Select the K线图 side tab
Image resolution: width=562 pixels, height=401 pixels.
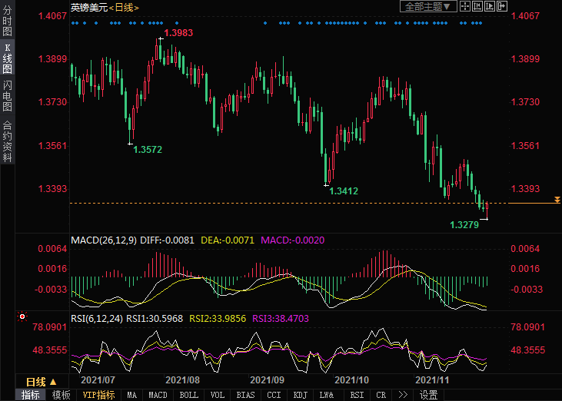[7, 58]
